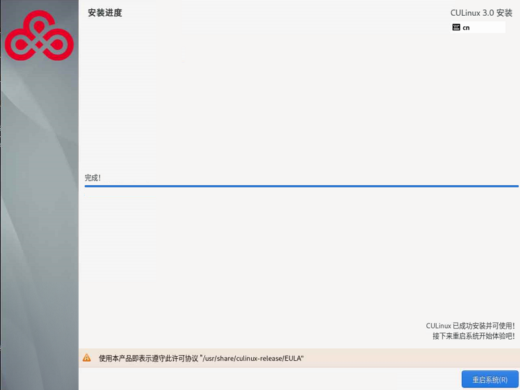Image resolution: width=520 pixels, height=390 pixels.
Task: Open the cn keyboard layout indicator
Action: pos(478,27)
